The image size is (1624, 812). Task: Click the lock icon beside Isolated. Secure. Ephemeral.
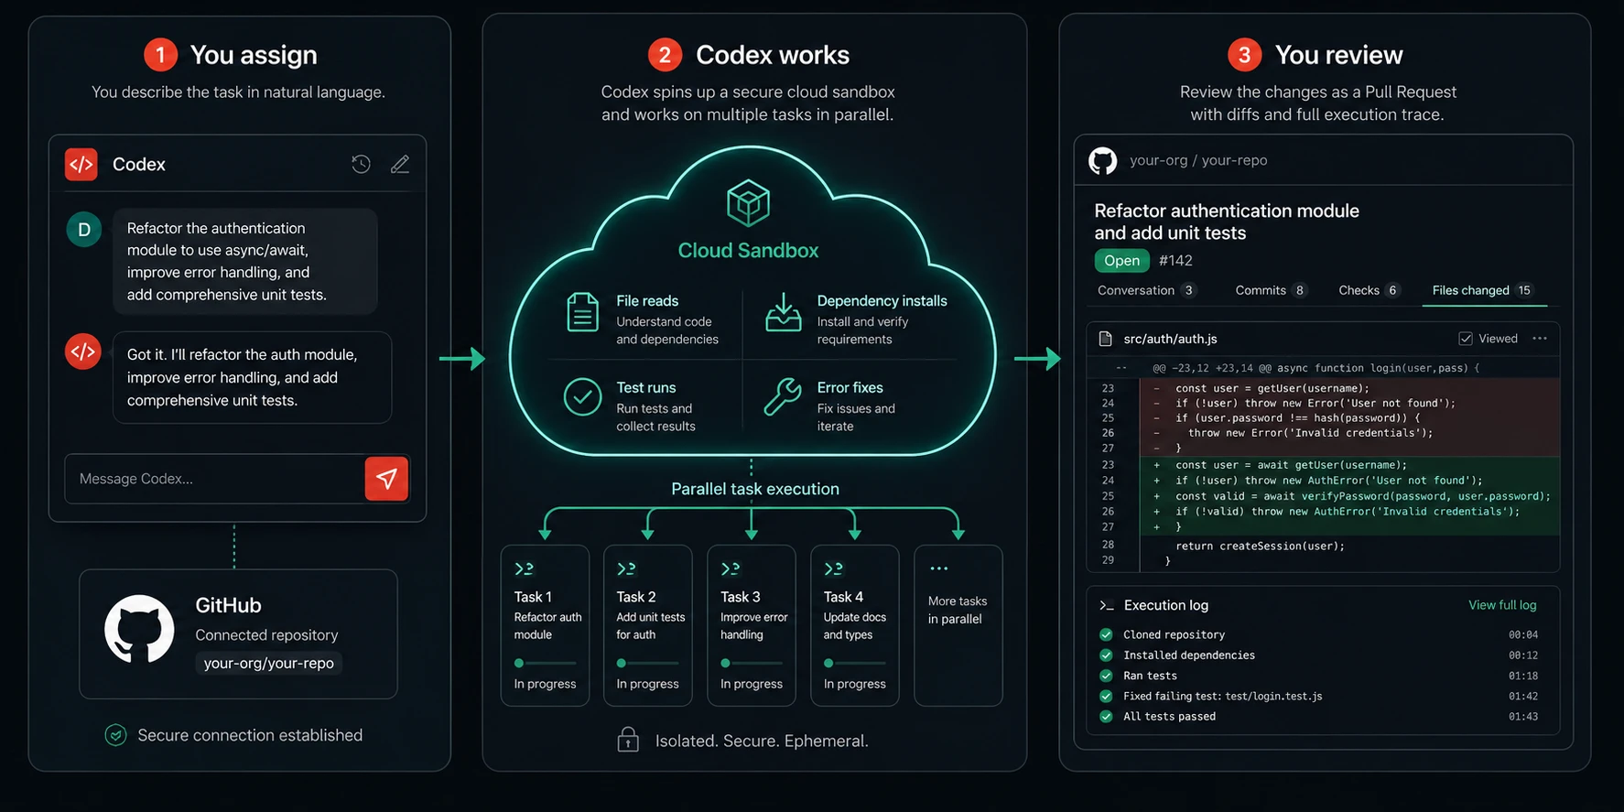[628, 739]
